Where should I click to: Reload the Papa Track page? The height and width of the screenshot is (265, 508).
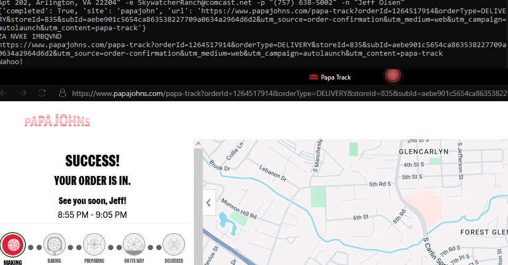pos(41,93)
